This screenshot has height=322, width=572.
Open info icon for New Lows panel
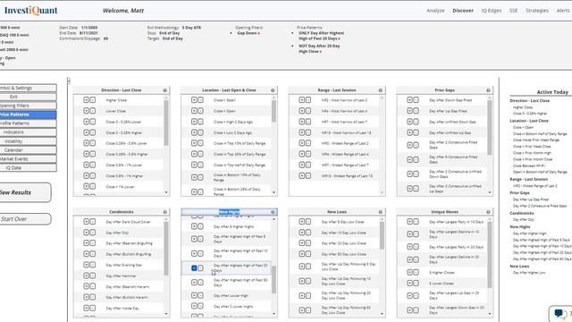point(381,212)
